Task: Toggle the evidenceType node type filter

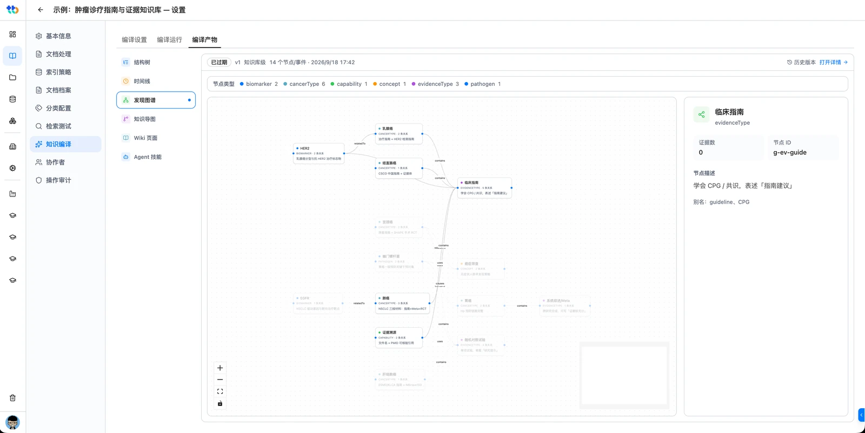Action: (435, 84)
